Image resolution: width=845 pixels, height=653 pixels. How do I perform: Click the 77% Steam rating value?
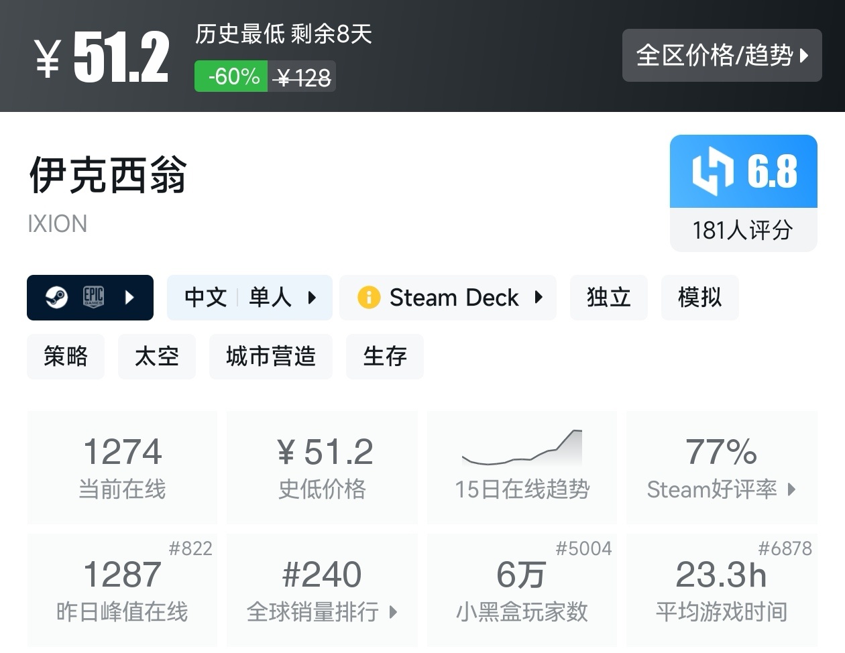722,452
